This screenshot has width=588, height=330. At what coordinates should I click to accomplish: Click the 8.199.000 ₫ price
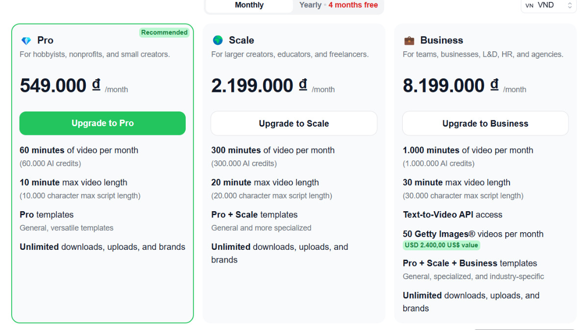click(x=451, y=86)
